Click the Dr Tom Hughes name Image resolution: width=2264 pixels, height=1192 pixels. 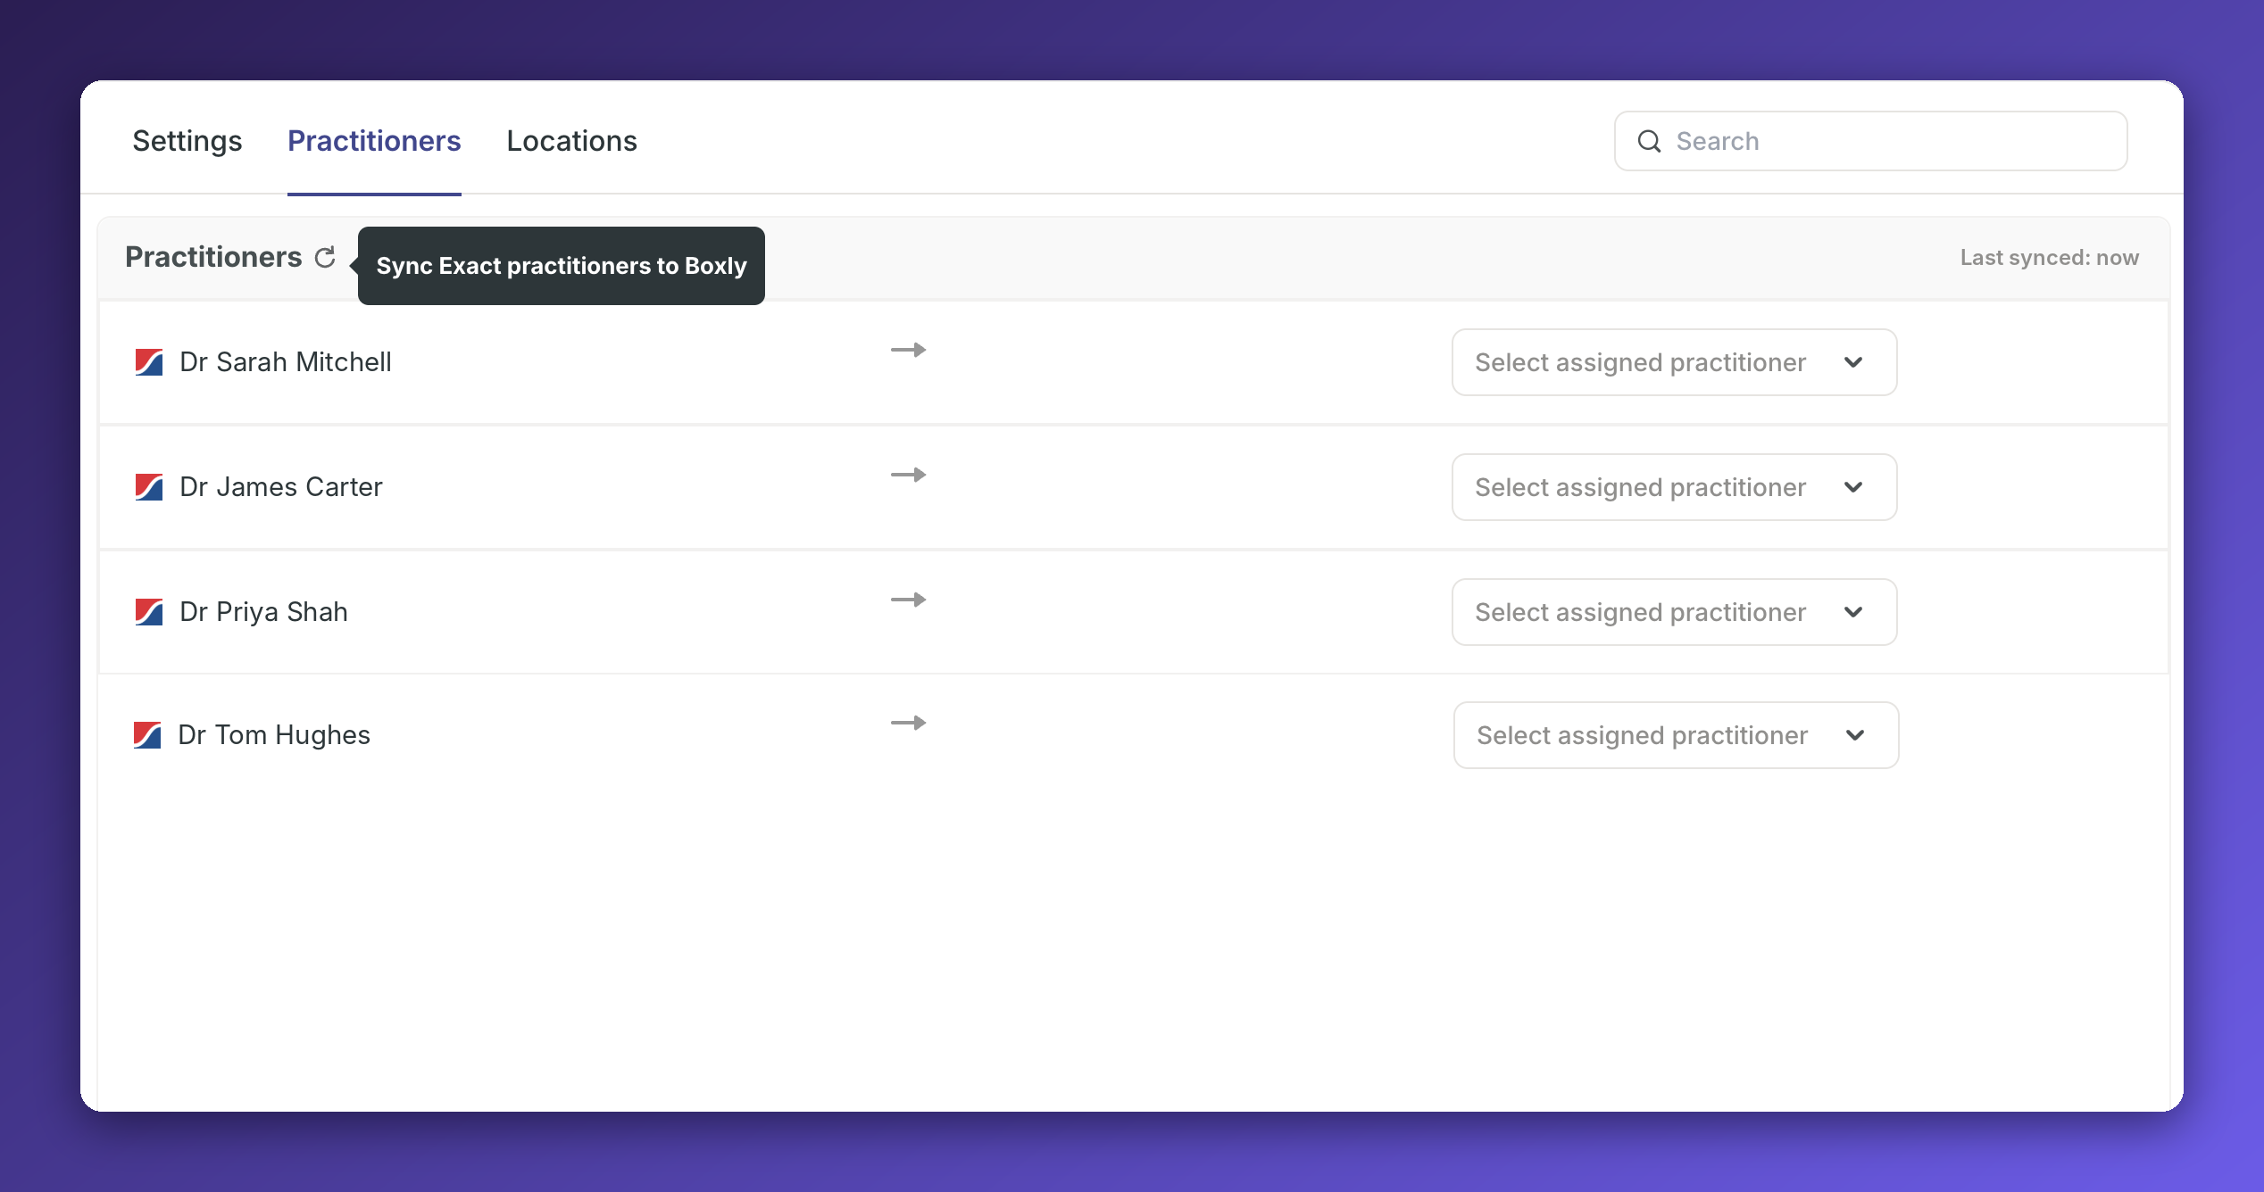pyautogui.click(x=274, y=735)
